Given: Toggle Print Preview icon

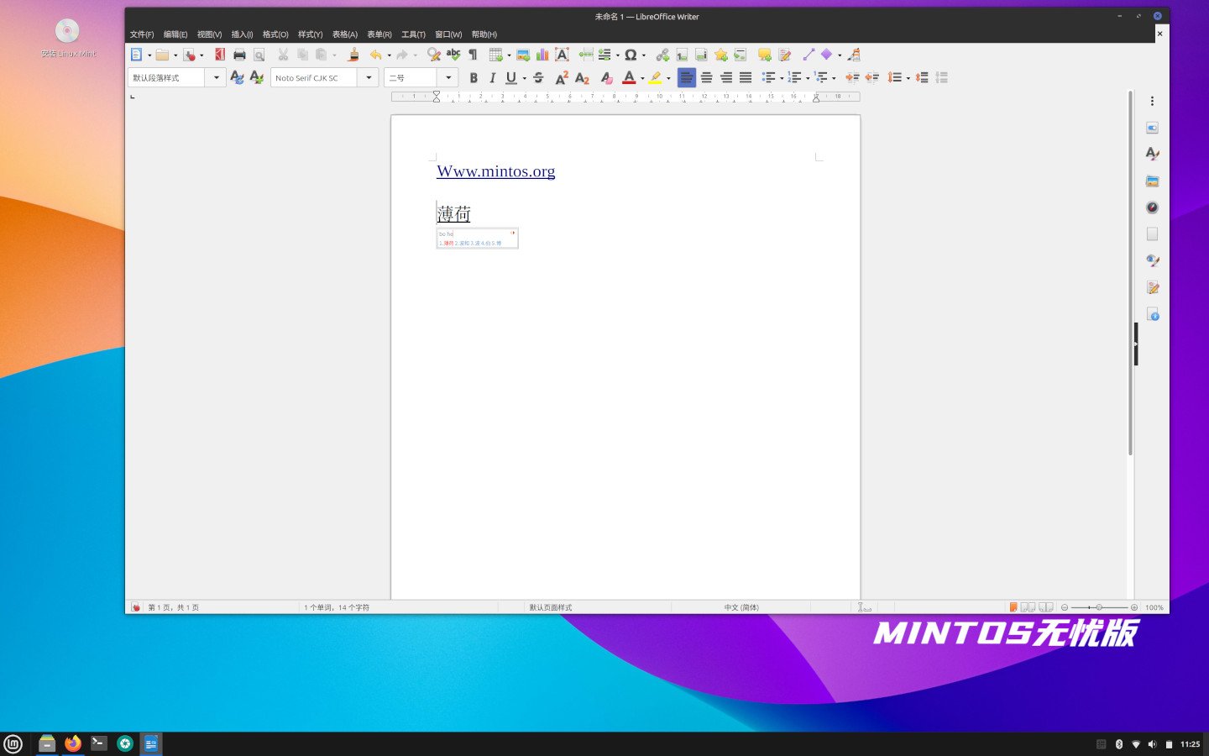Looking at the screenshot, I should (x=259, y=55).
